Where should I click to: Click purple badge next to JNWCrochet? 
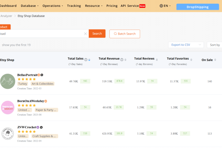(38, 127)
